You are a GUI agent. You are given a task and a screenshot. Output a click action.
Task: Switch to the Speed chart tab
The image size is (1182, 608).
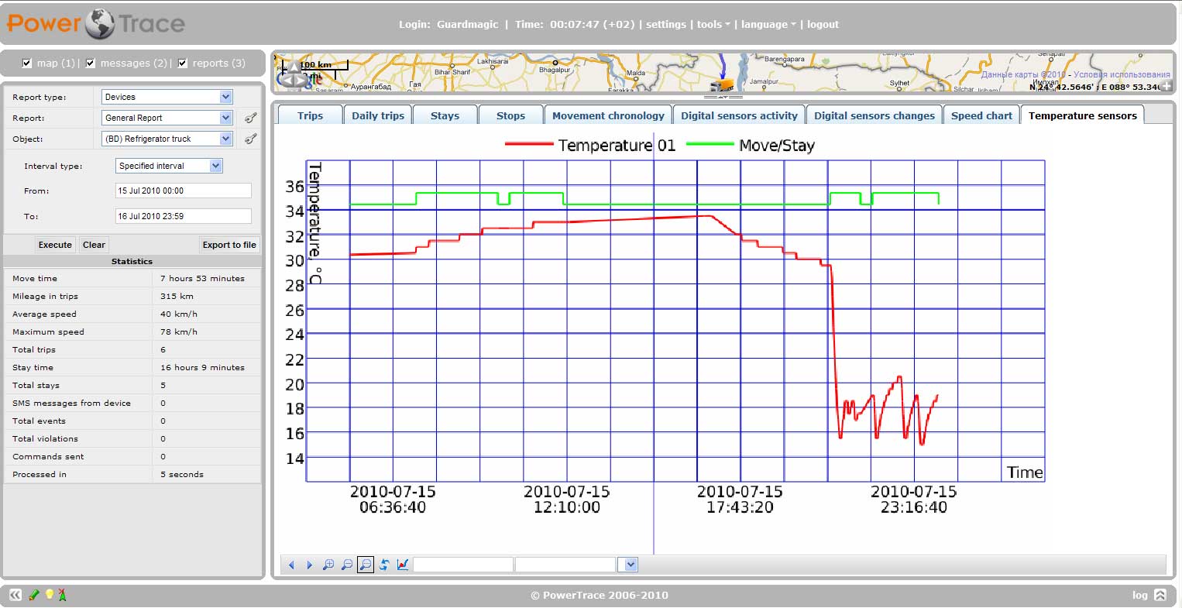tap(981, 115)
